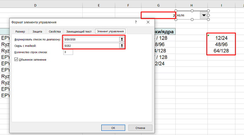Expand the combo box dropdown arrow on sheet
The image size is (244, 135).
coord(204,15)
